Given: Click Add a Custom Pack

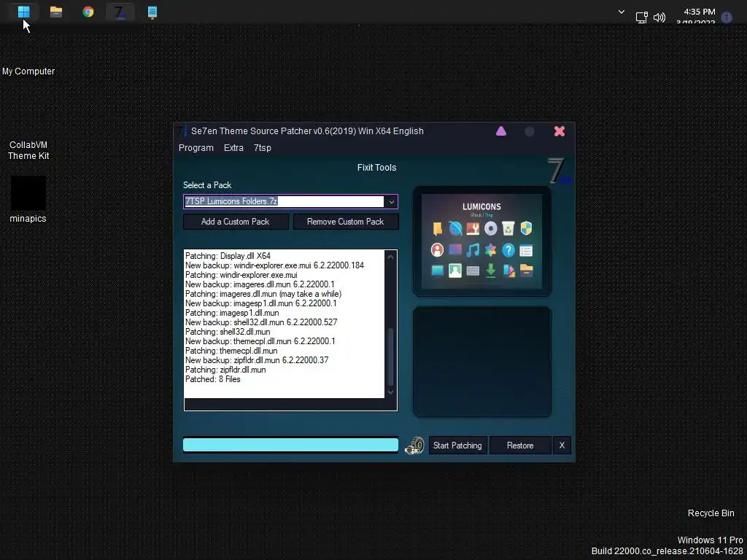Looking at the screenshot, I should tap(236, 222).
